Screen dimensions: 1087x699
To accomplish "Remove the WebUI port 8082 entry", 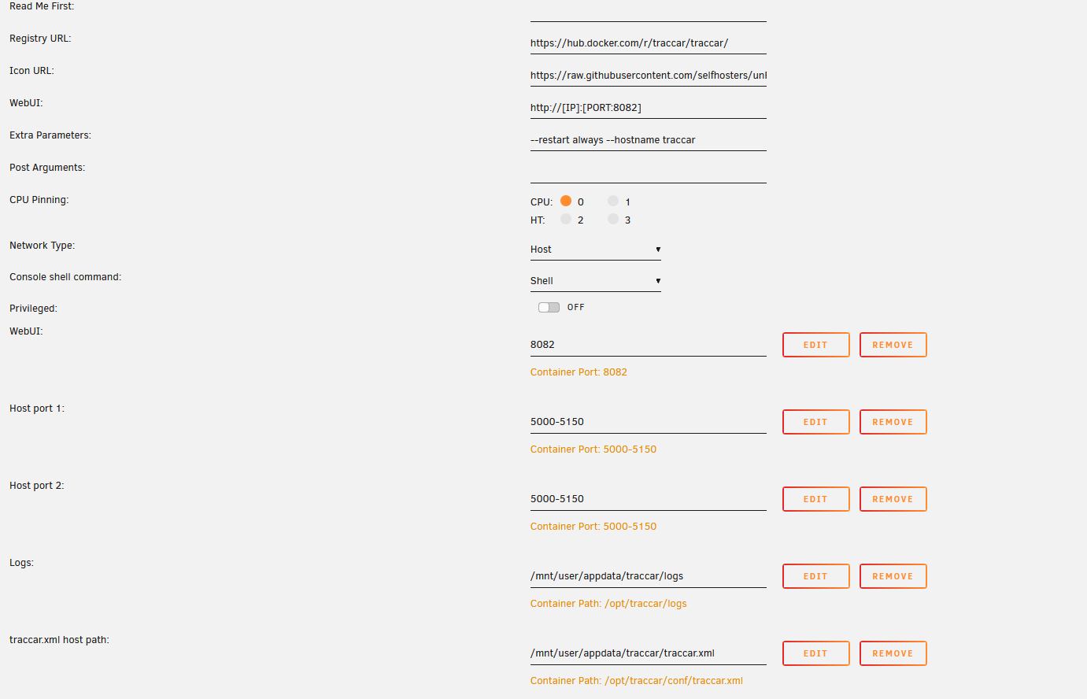I will [893, 345].
